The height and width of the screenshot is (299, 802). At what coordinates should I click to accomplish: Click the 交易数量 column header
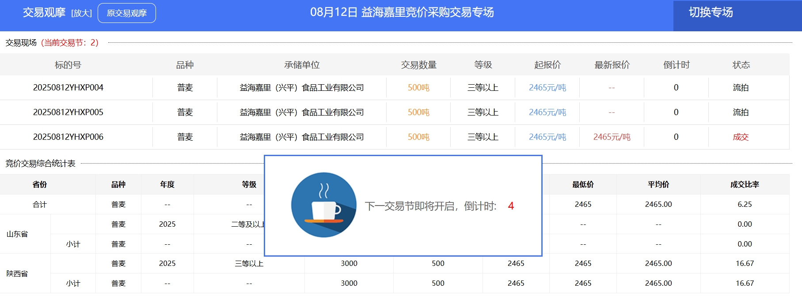coord(418,65)
